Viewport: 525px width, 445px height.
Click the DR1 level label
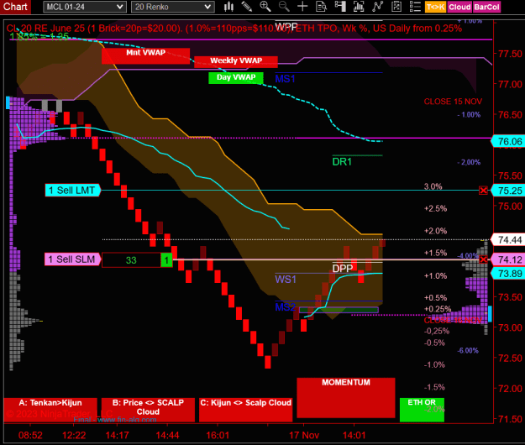pos(342,162)
